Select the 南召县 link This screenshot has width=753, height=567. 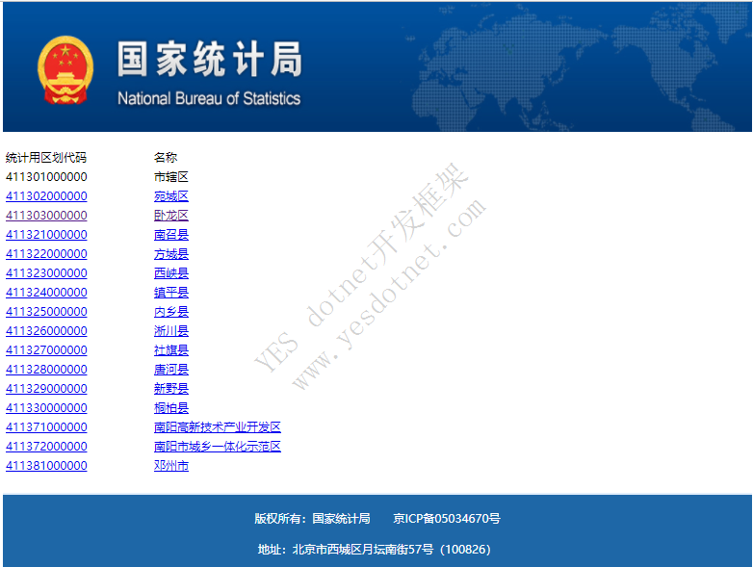(171, 235)
